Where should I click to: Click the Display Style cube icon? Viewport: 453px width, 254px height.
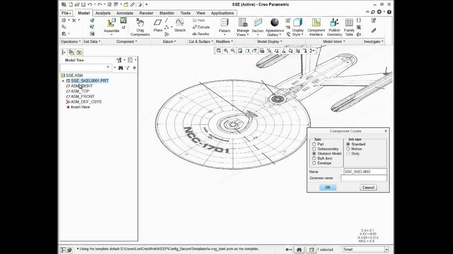pyautogui.click(x=298, y=23)
